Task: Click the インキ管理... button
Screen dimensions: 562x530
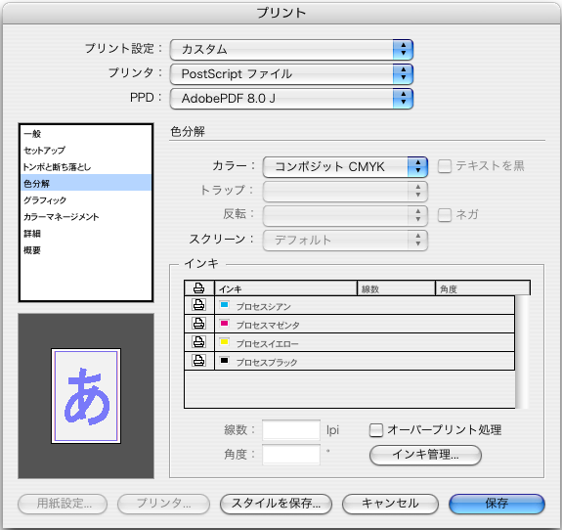Action: tap(425, 455)
